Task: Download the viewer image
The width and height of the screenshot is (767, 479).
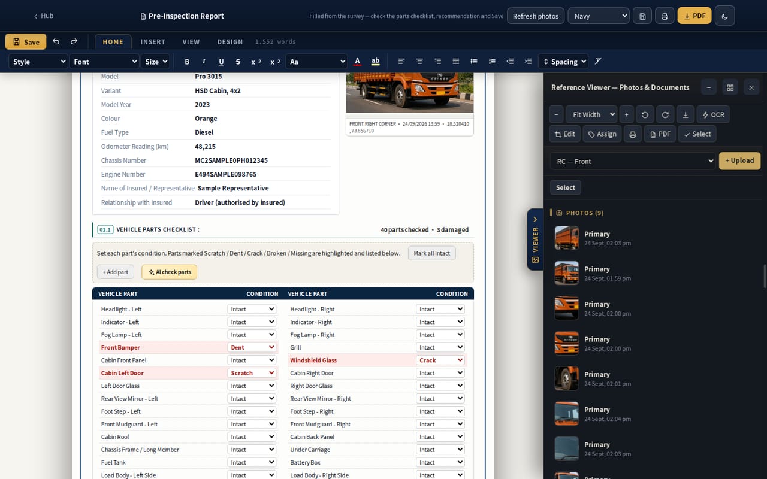Action: coord(686,114)
